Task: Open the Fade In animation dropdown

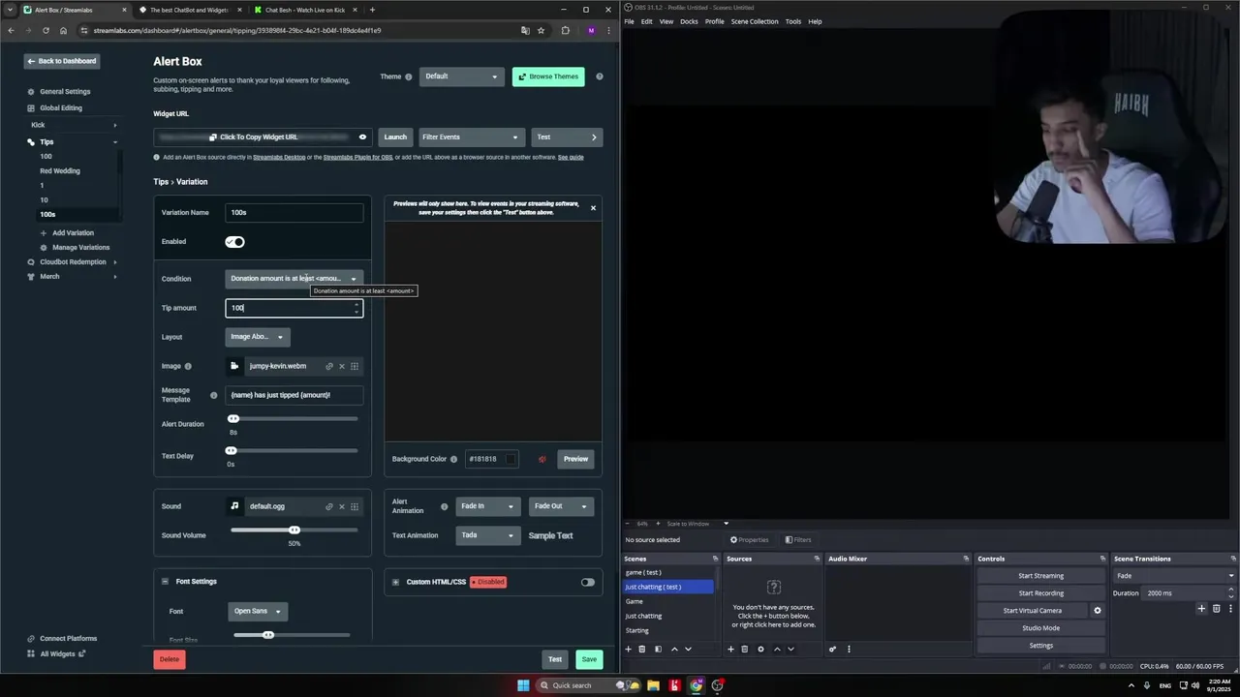Action: point(487,506)
